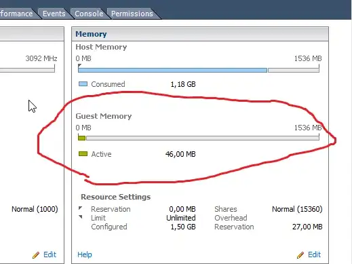Viewport: 352px width, 264px height.
Task: Click Edit link in the Memory panel
Action: tap(314, 254)
